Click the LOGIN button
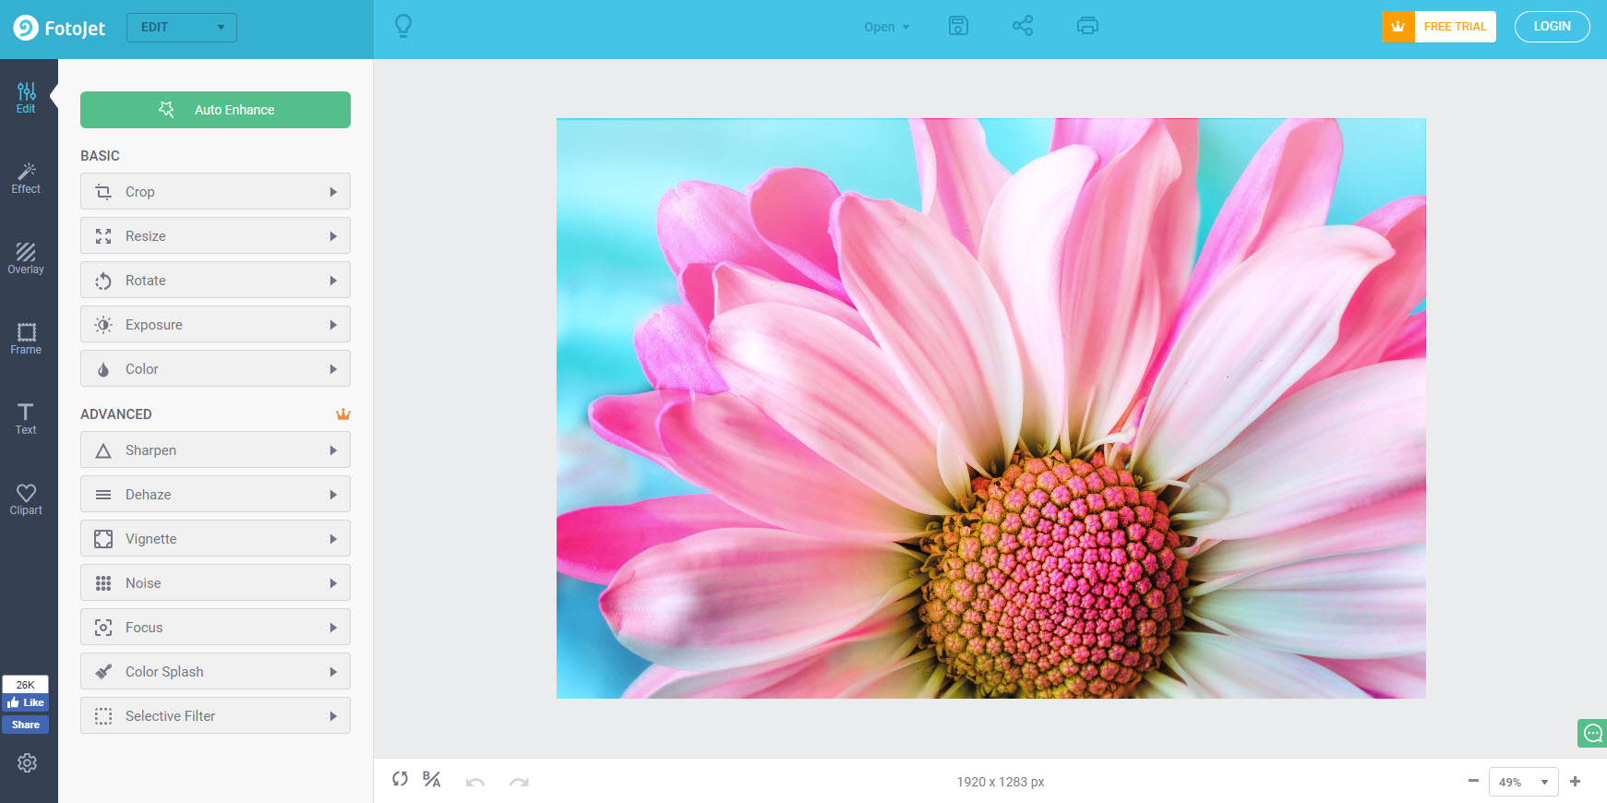The image size is (1607, 803). (x=1552, y=27)
